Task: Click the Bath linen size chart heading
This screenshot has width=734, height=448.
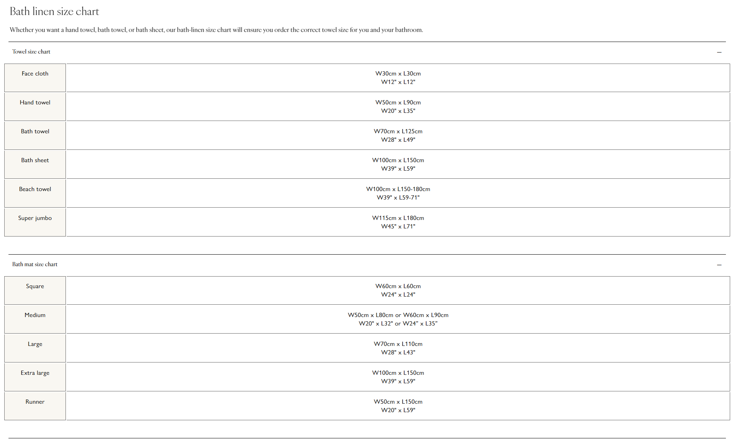Action: pyautogui.click(x=54, y=12)
